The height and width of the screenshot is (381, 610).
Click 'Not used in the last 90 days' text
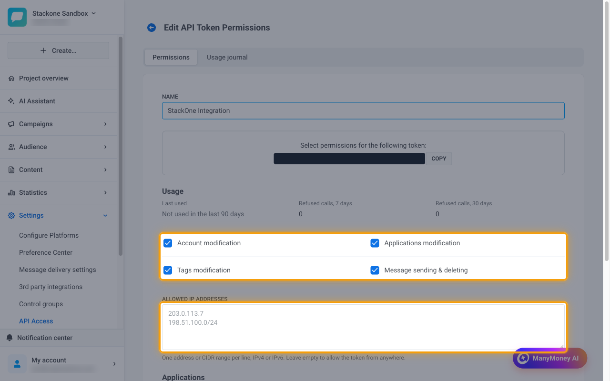203,214
